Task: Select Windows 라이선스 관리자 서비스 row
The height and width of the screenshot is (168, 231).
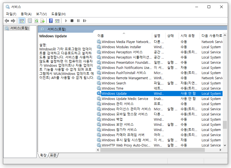Action: pos(159,109)
